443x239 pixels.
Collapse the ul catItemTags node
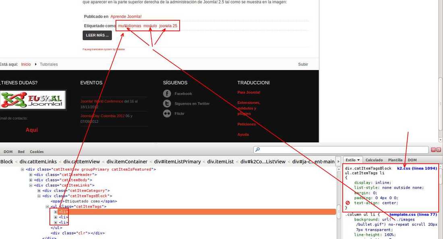(x=48, y=206)
